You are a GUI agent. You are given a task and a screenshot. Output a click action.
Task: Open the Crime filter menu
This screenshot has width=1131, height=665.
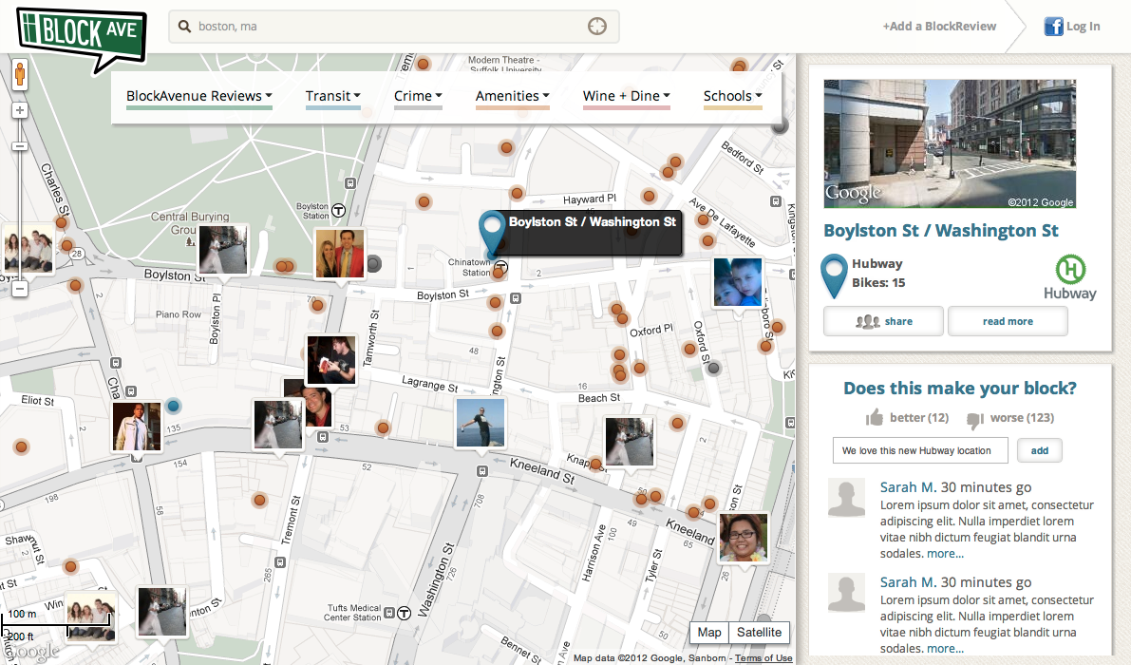click(x=419, y=96)
